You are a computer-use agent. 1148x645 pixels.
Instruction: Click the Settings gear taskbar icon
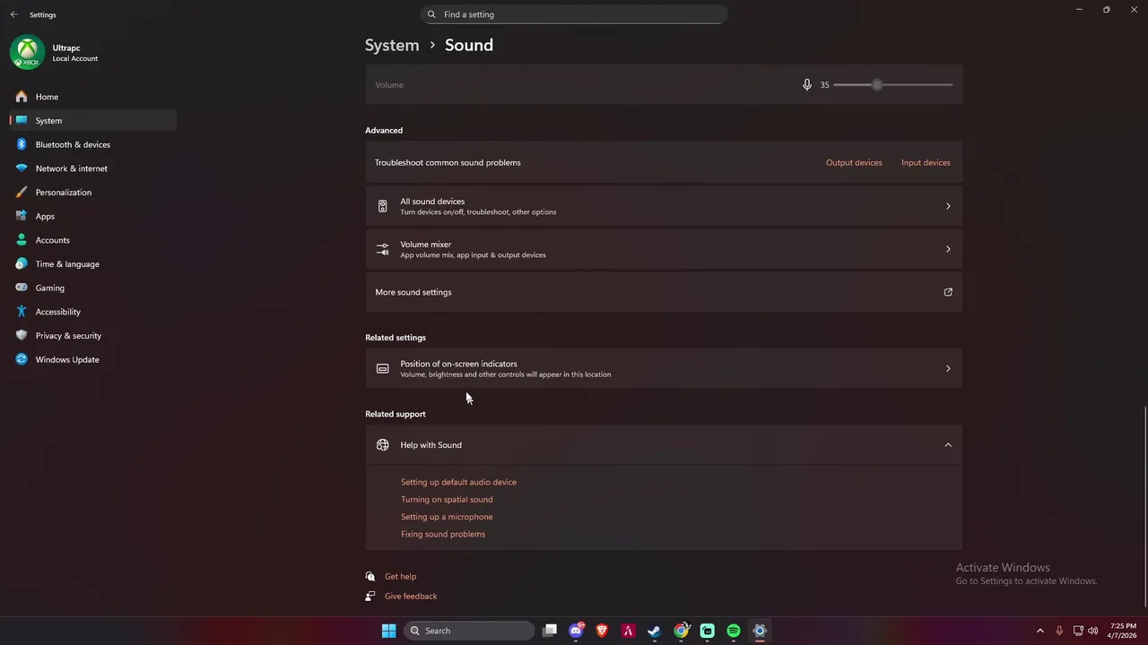pos(760,631)
